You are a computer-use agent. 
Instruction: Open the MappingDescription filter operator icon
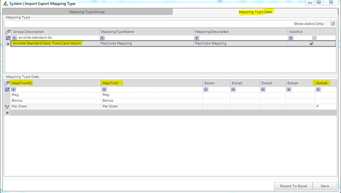197,38
